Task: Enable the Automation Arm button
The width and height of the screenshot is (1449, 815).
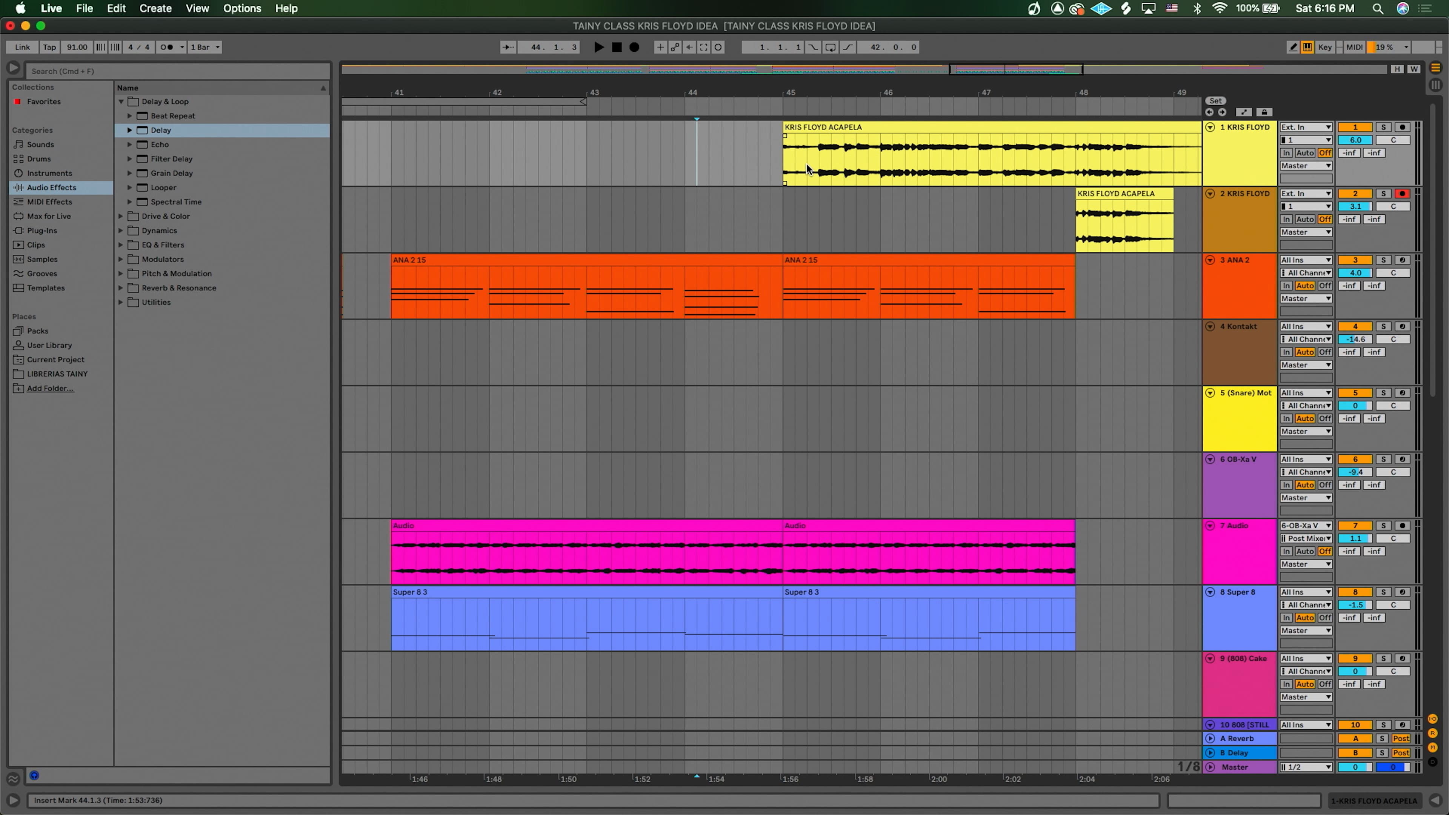Action: [674, 47]
